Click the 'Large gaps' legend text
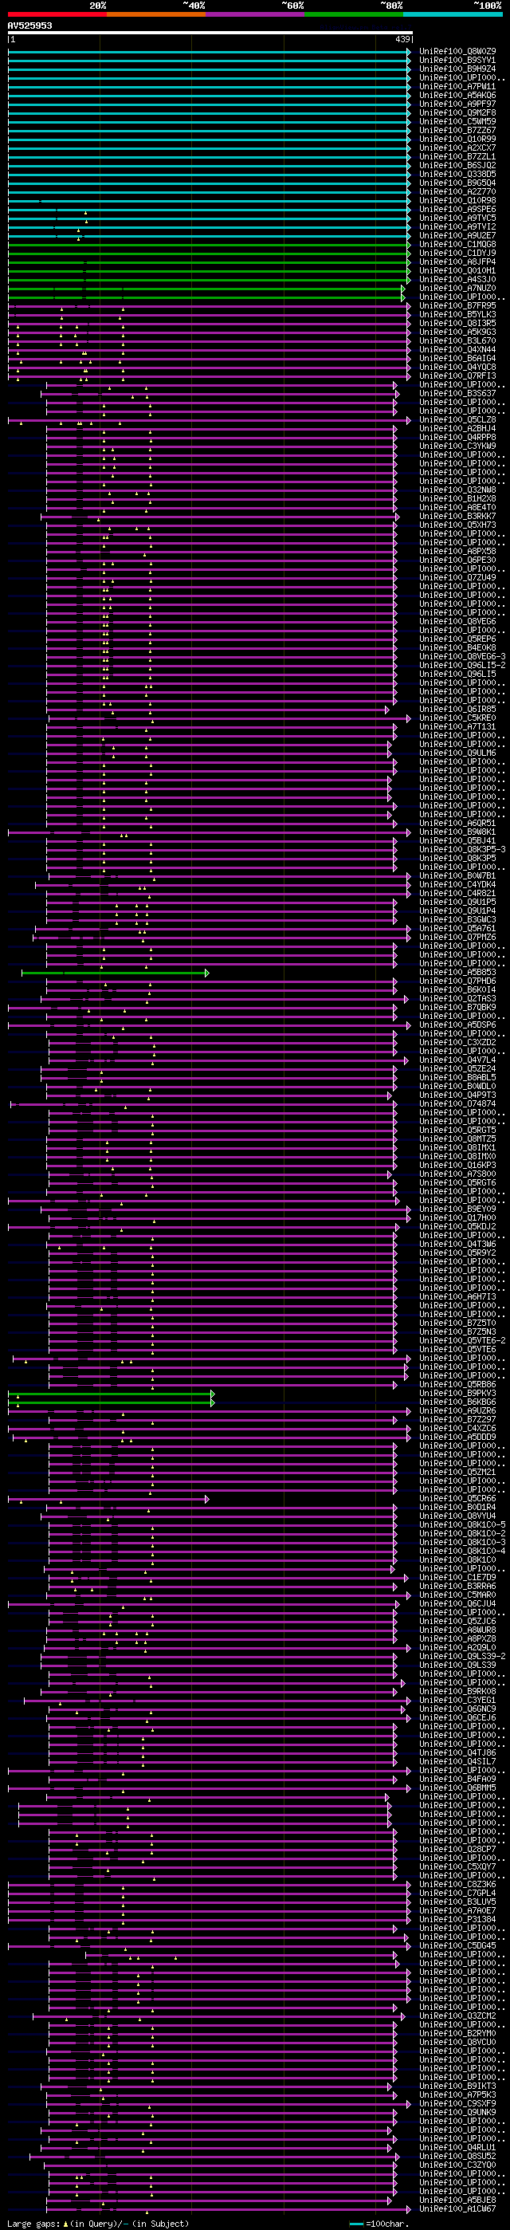Image resolution: width=510 pixels, height=2230 pixels. coord(33,2224)
